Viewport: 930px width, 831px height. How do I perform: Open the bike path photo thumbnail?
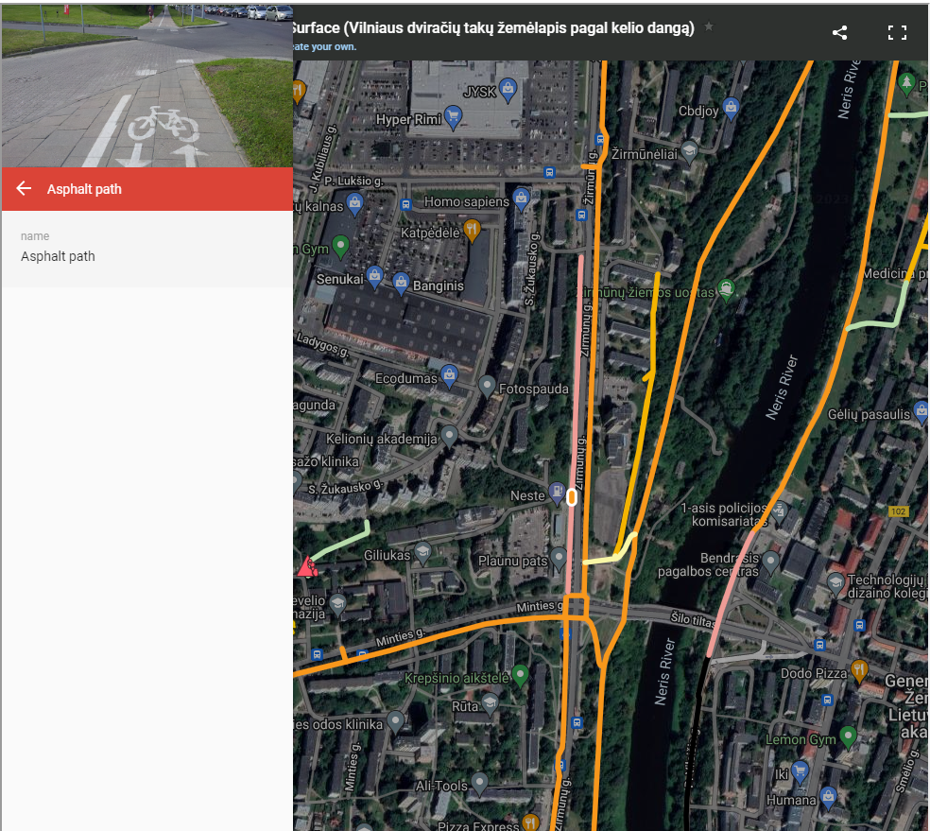(x=146, y=84)
